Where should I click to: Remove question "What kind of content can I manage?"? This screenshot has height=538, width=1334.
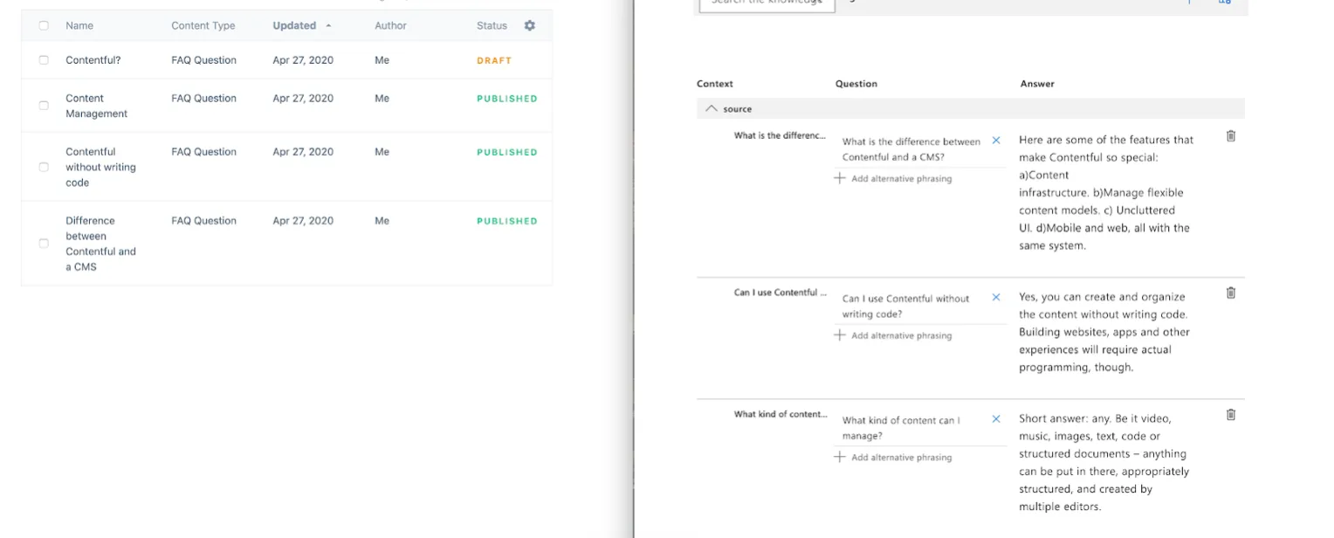click(996, 419)
